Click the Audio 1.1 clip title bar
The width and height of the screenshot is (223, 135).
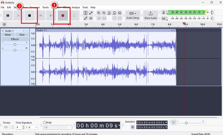click(x=106, y=31)
